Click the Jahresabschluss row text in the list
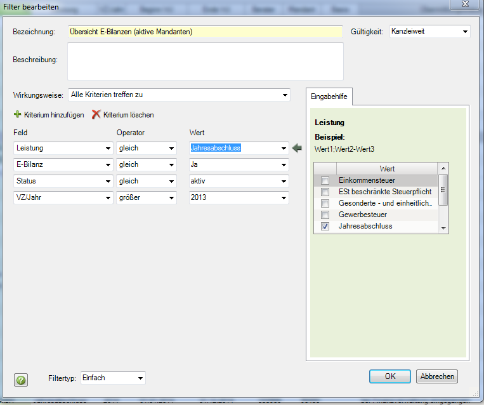Screen dimensions: 484x405 tap(365, 226)
